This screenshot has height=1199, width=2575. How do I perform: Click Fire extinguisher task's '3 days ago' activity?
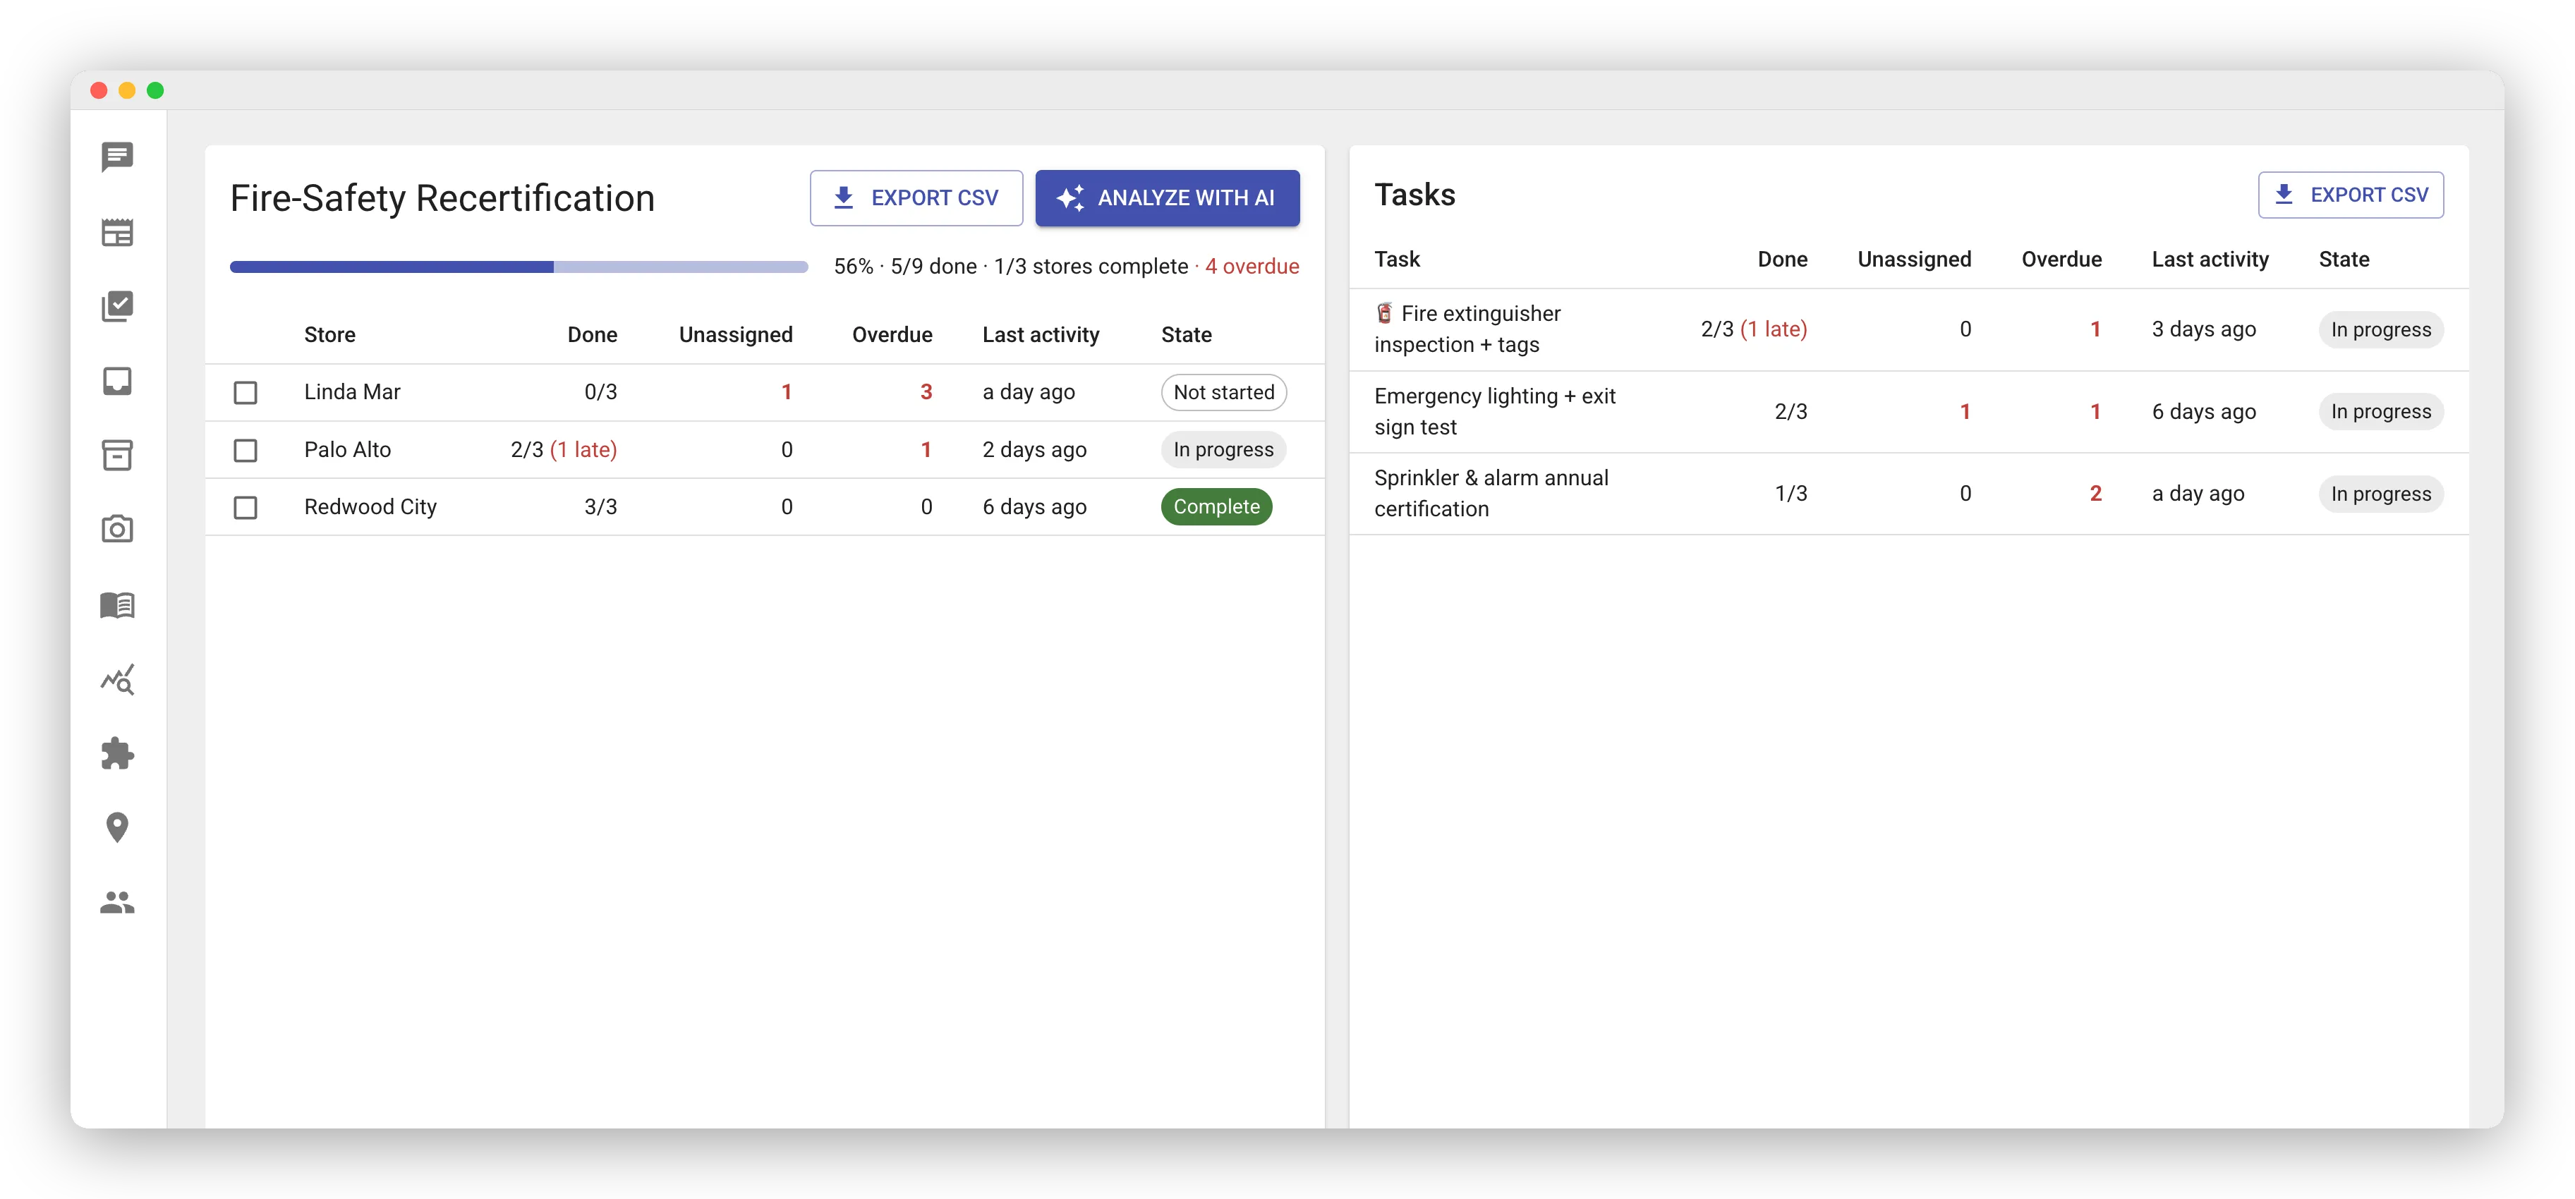click(2203, 330)
